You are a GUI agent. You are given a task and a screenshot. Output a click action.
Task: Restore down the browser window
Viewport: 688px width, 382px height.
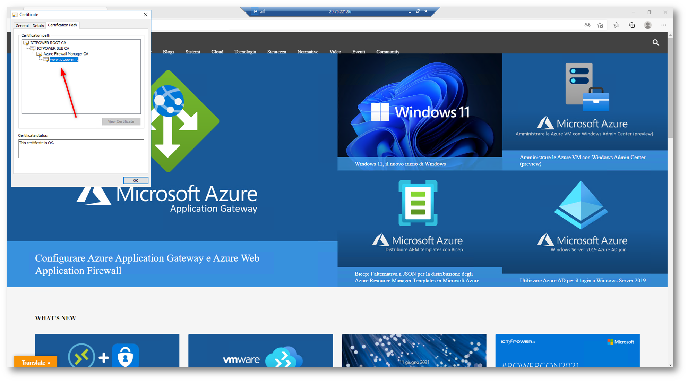tap(649, 12)
